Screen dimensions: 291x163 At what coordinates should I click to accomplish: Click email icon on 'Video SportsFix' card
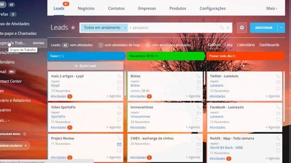coord(119,113)
